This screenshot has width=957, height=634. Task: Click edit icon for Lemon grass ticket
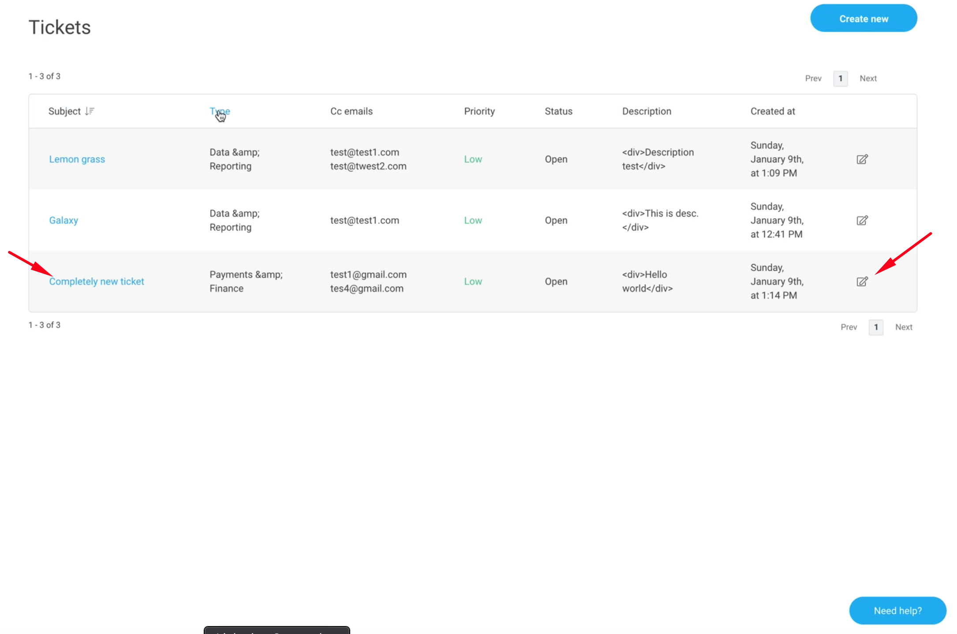point(862,159)
